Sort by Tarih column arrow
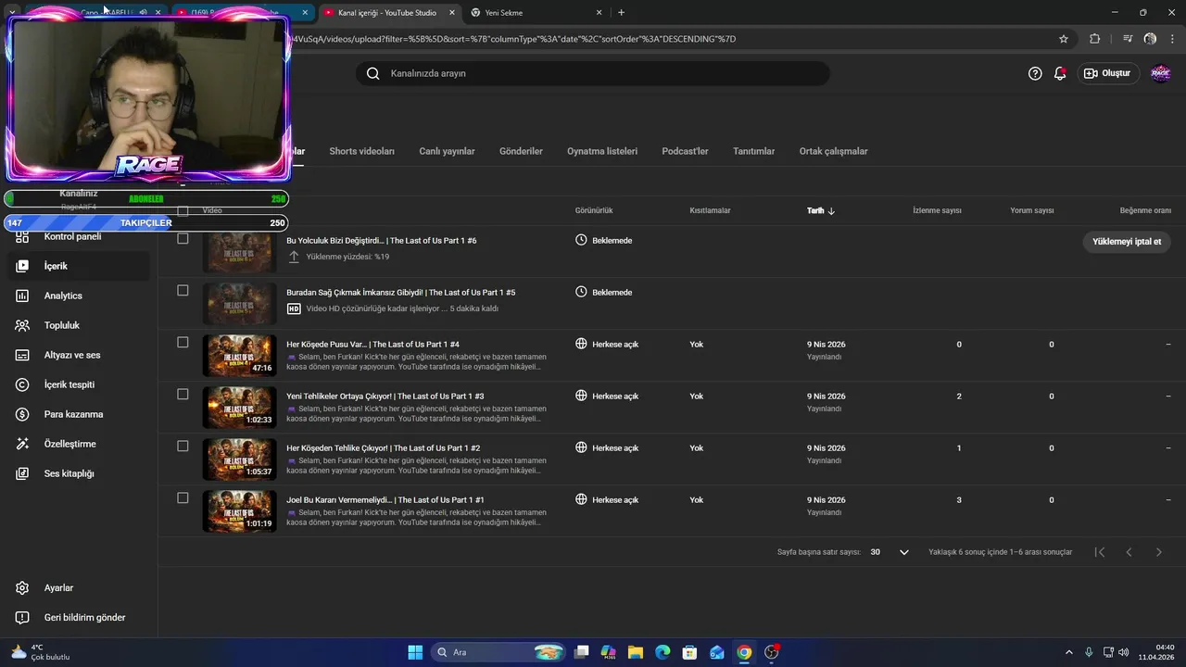 [831, 211]
